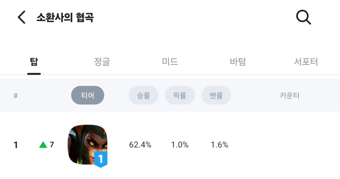The width and height of the screenshot is (340, 179).
Task: Go back using the left arrow
Action: tap(21, 17)
